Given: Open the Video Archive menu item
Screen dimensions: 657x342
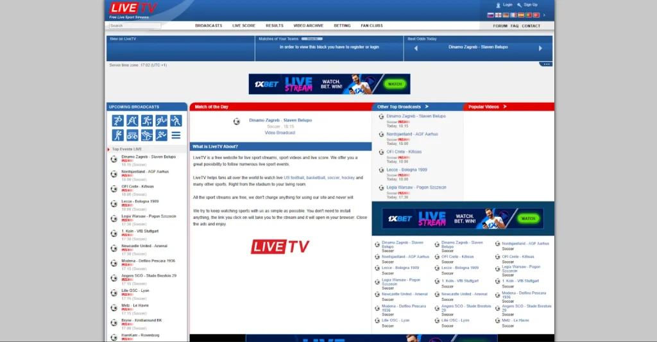Looking at the screenshot, I should tap(308, 26).
